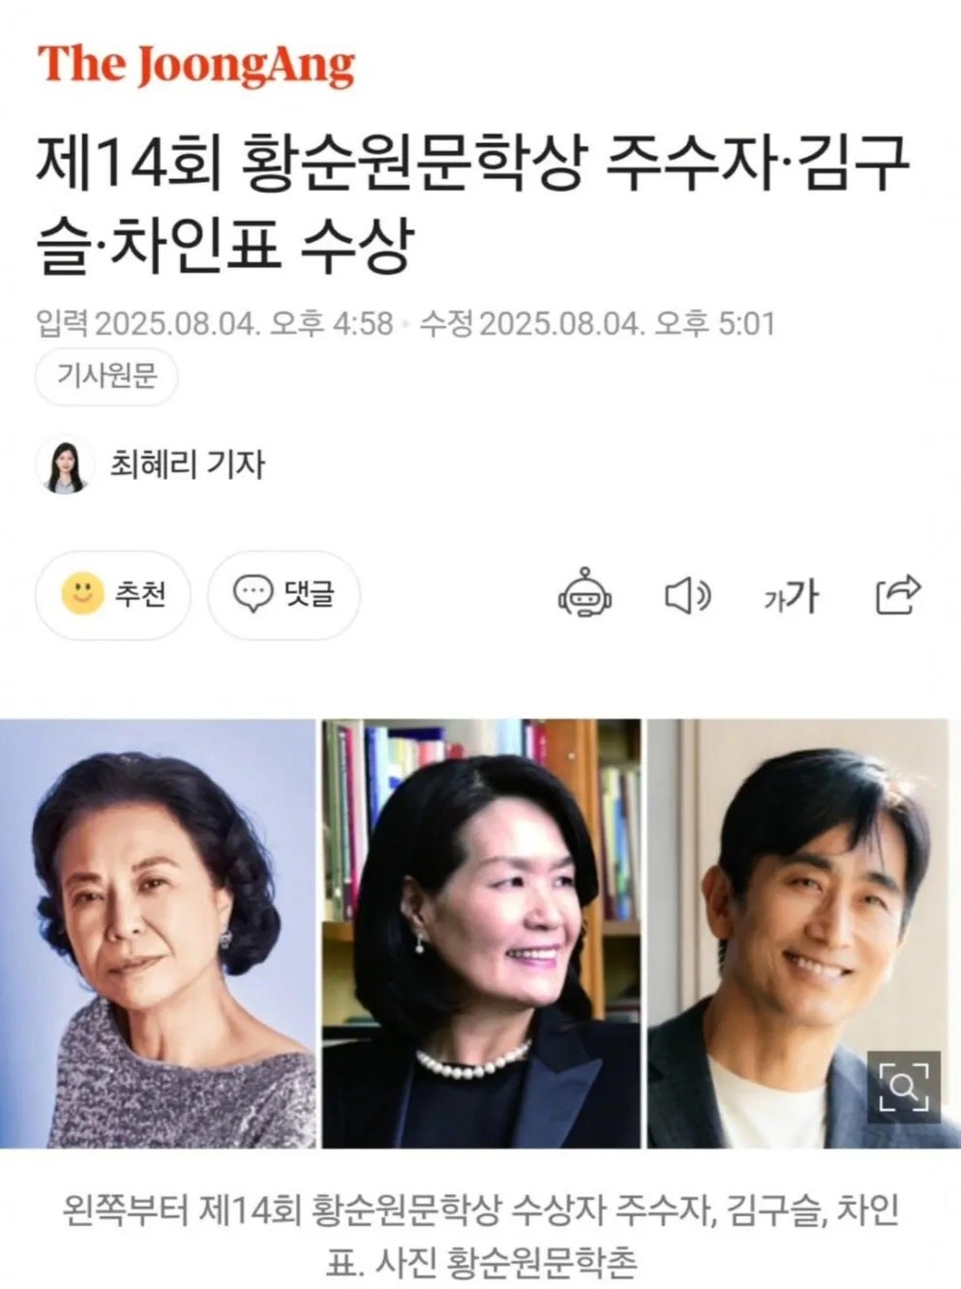Click the 수정 2025.08.04 modified timestamp
The width and height of the screenshot is (961, 1289).
click(597, 323)
